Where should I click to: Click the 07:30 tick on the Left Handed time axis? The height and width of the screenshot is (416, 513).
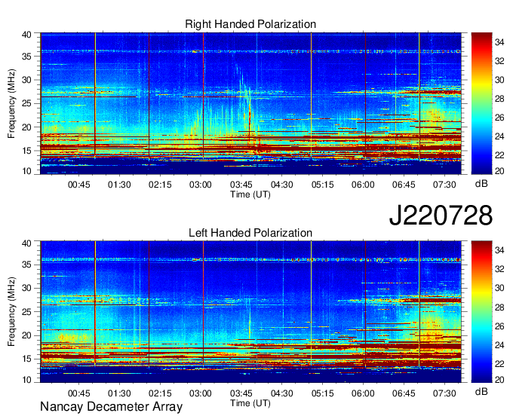click(444, 393)
